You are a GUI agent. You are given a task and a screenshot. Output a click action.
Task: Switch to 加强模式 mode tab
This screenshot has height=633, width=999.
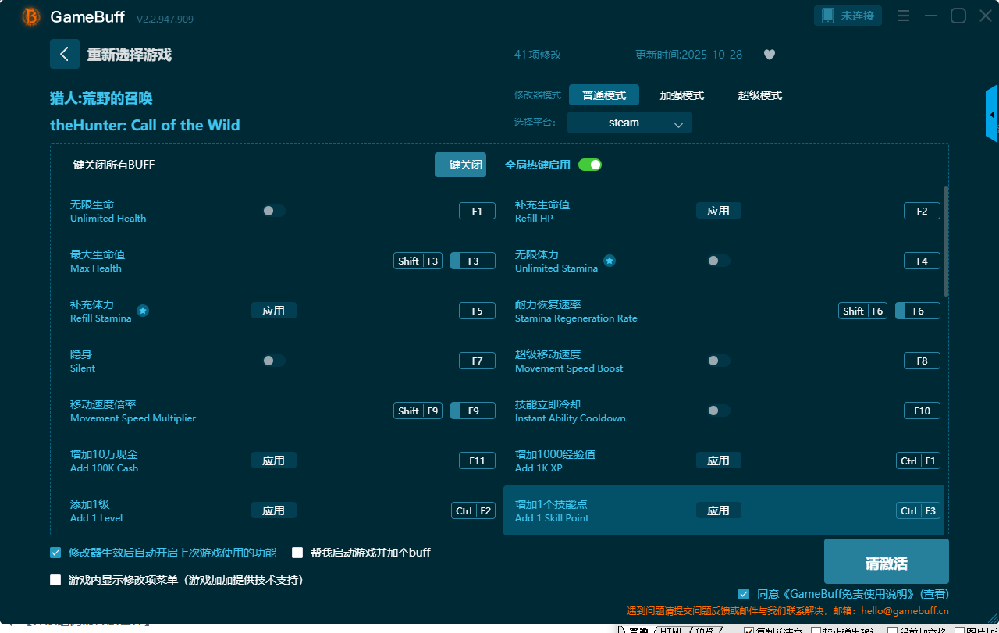pos(681,95)
